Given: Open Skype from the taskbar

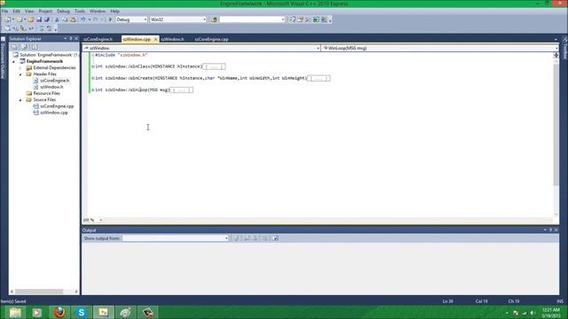Looking at the screenshot, I should 82,312.
